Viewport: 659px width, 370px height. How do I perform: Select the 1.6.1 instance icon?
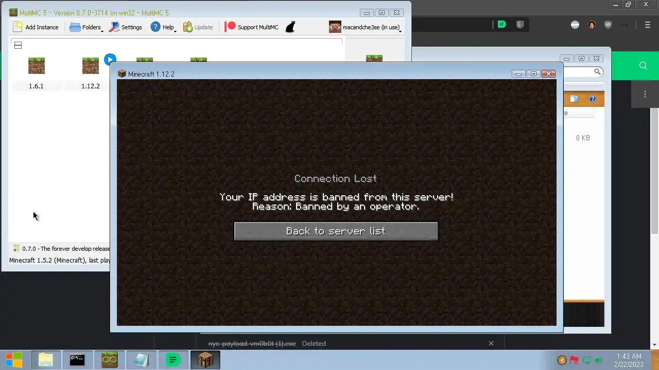pos(37,66)
